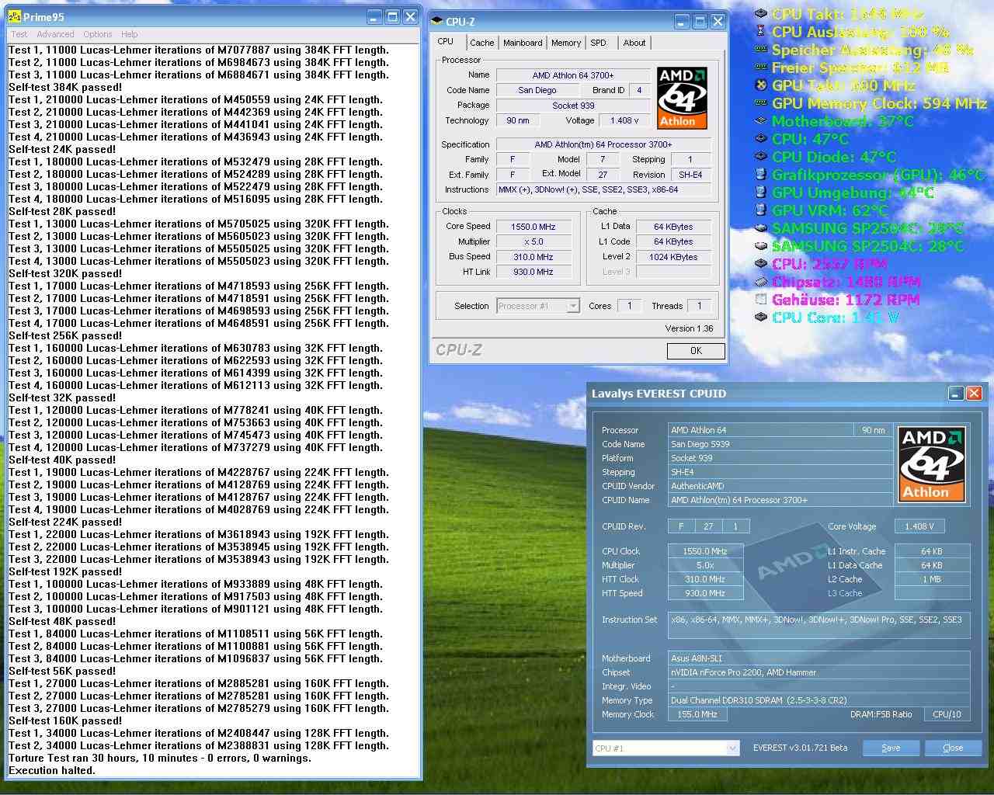Click the icon next to CPU Diode
Screen dimensions: 994x795
click(761, 157)
